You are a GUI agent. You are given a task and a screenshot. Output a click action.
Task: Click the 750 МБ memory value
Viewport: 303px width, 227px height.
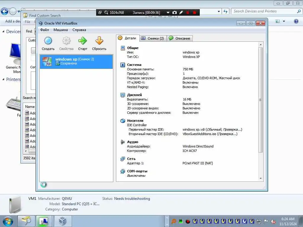pos(188,69)
